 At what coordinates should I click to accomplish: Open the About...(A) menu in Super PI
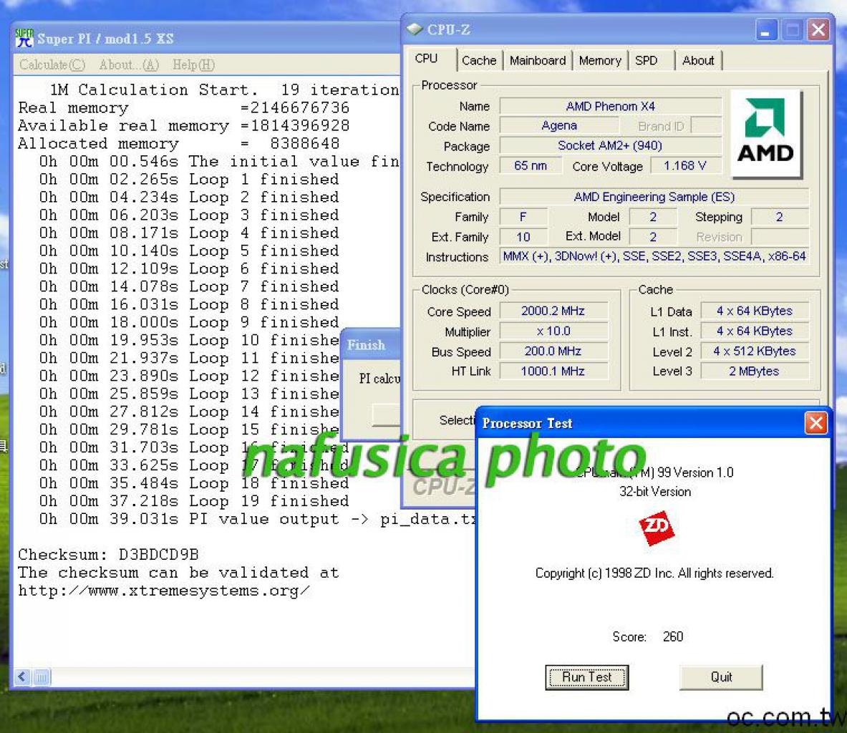(129, 65)
